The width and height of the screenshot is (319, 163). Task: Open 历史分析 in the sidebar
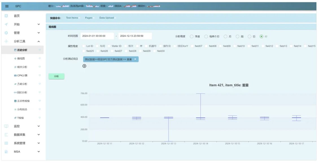click(x=22, y=50)
